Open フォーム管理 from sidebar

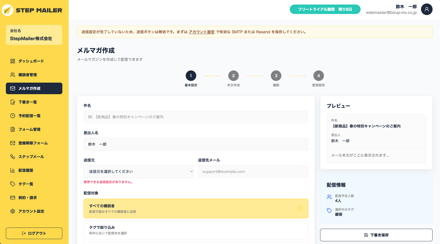click(x=34, y=129)
